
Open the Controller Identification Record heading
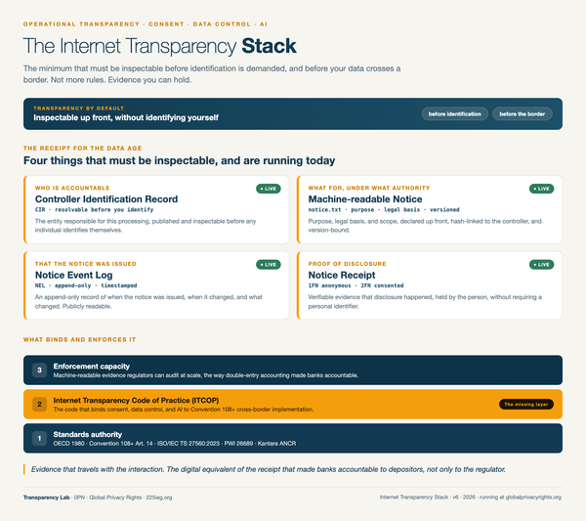click(x=106, y=199)
